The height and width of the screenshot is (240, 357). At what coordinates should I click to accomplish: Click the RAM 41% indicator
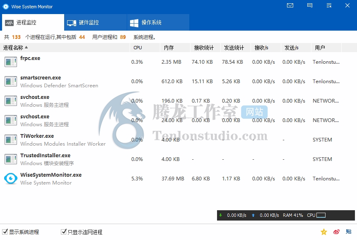click(293, 215)
